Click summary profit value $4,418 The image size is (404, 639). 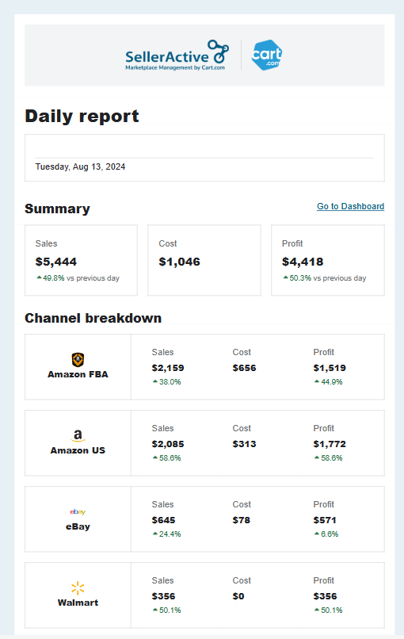(303, 262)
